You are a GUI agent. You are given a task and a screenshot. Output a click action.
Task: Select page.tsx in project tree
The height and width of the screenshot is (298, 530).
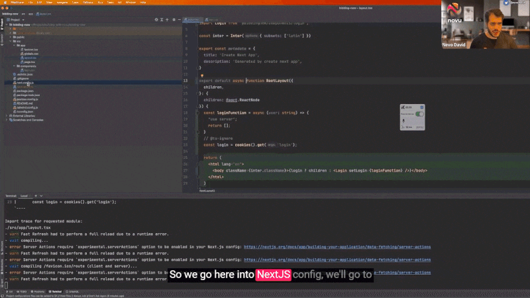click(x=28, y=62)
